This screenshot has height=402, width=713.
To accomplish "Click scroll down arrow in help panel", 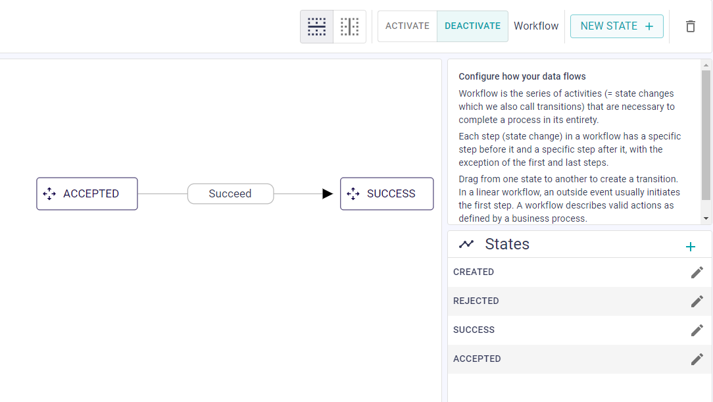I will click(x=706, y=218).
